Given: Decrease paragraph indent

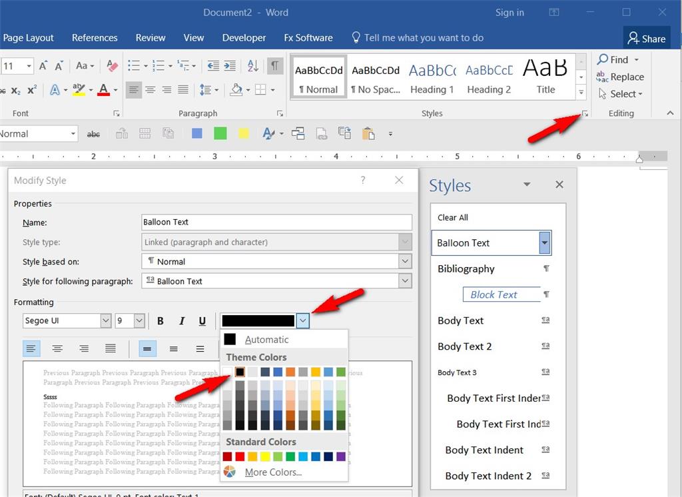Looking at the screenshot, I should pos(213,66).
